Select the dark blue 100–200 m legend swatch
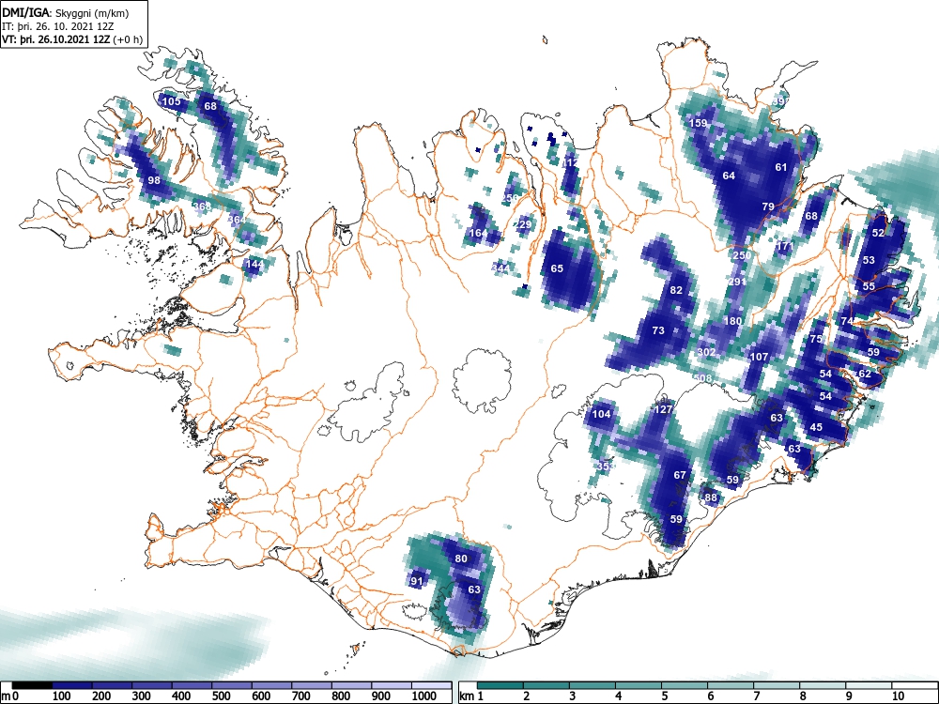Image resolution: width=939 pixels, height=704 pixels. (72, 685)
